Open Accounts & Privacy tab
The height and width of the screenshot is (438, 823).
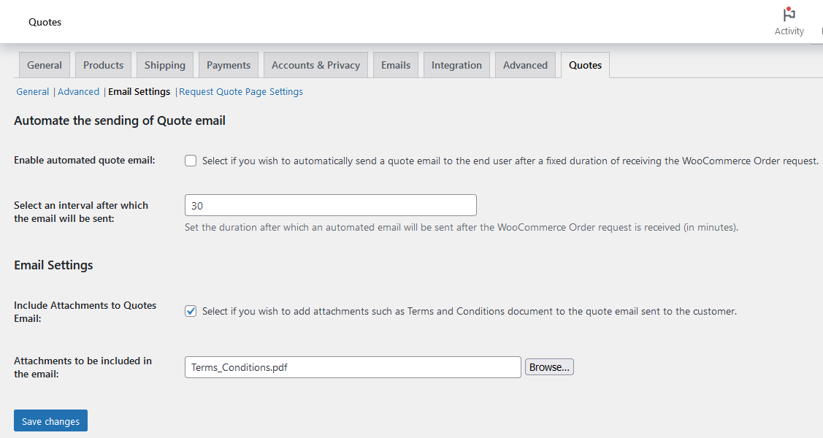click(315, 65)
